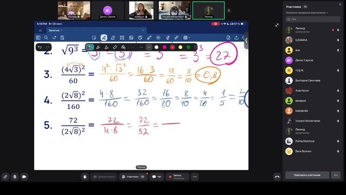Toggle the camera on/off button
346x195 pixels.
pos(24,177)
